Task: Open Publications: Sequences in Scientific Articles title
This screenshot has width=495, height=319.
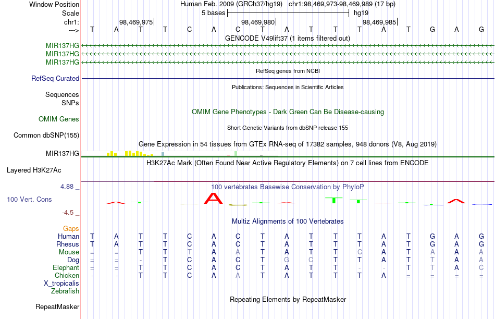Action: (x=288, y=87)
